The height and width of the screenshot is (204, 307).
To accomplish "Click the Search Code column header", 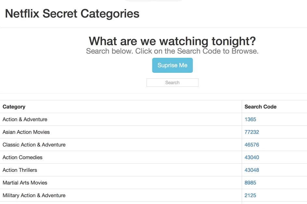I will pyautogui.click(x=260, y=107).
